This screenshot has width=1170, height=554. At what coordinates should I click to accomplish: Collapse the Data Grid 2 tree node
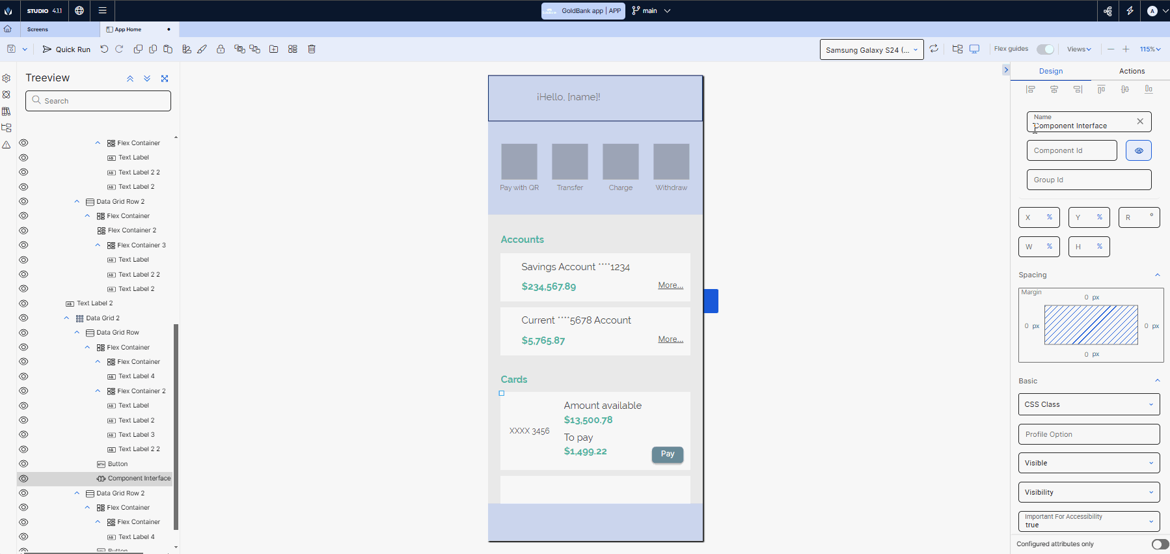click(x=66, y=318)
